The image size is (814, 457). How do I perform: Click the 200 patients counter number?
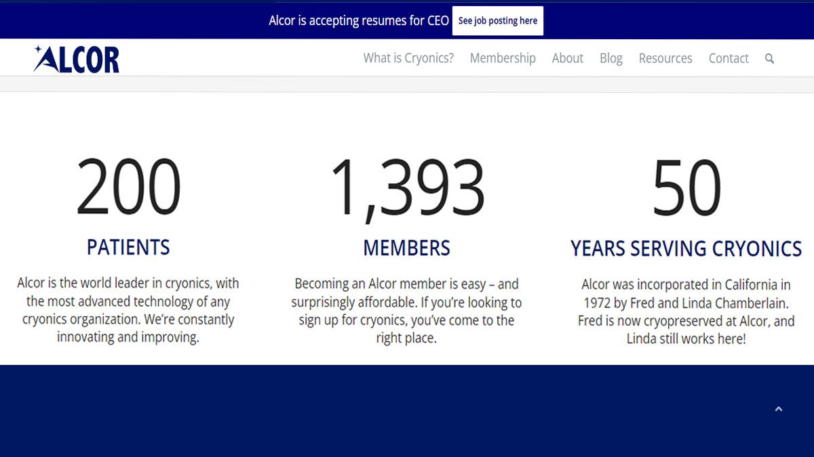pos(128,188)
